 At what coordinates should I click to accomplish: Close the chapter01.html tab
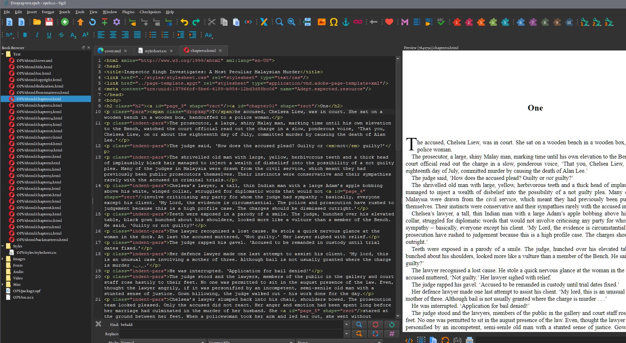coord(220,50)
